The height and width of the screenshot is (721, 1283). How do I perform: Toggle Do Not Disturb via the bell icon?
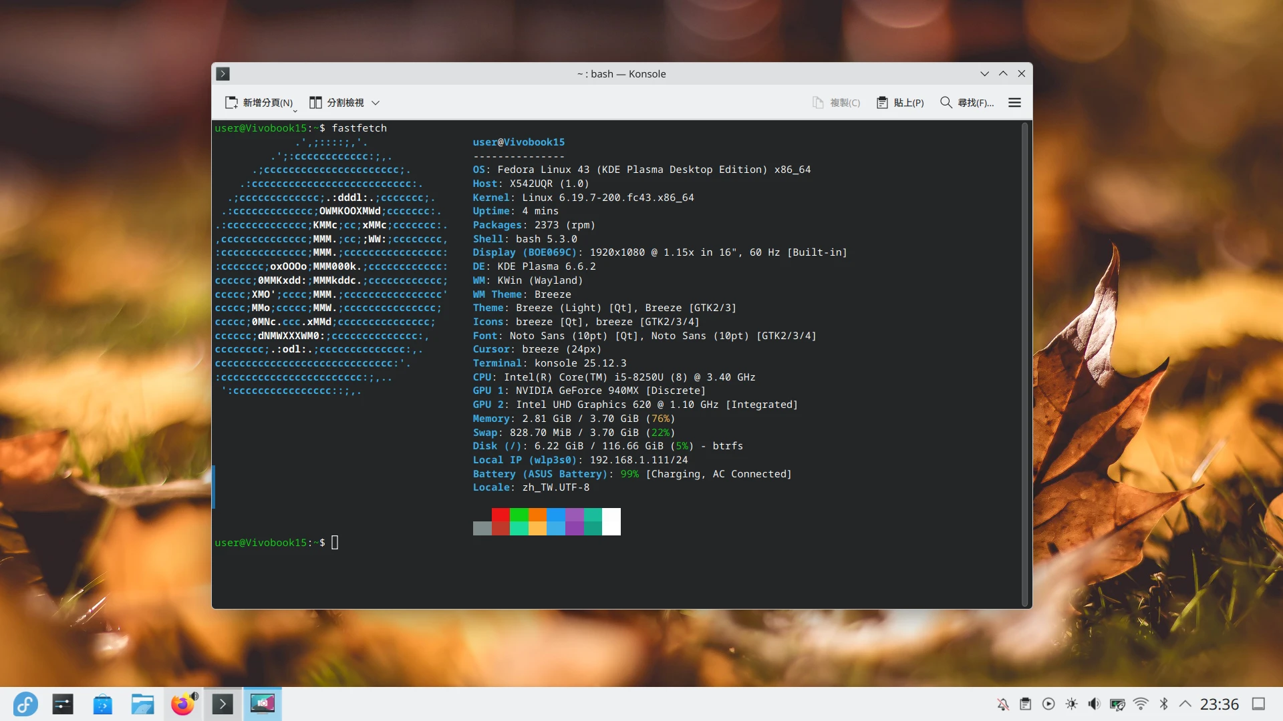[x=1001, y=704]
